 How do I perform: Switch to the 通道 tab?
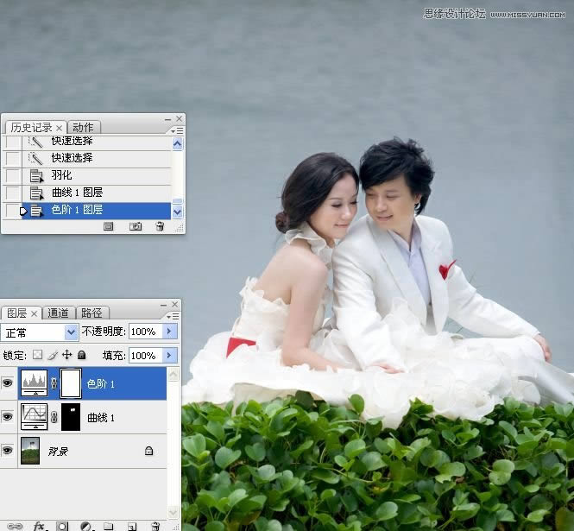(58, 313)
